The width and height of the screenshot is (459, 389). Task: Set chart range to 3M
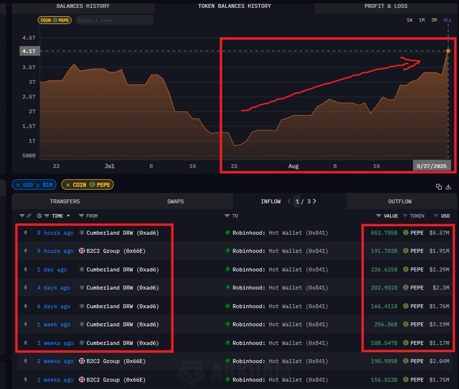click(x=434, y=20)
